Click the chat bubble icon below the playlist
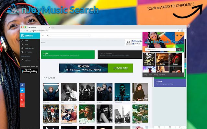The height and width of the screenshot is (129, 207). tap(180, 127)
